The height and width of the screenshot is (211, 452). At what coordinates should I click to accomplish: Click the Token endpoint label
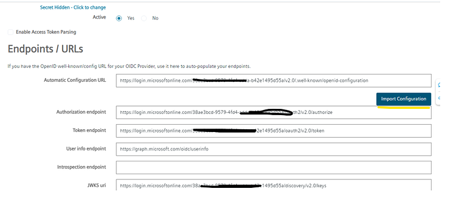click(89, 130)
